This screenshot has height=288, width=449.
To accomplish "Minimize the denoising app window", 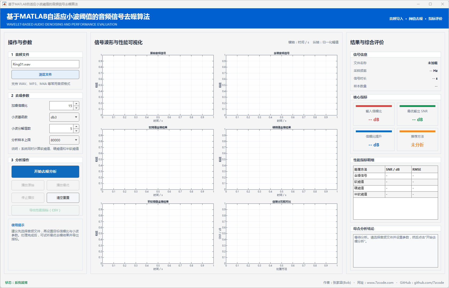I will (418, 4).
